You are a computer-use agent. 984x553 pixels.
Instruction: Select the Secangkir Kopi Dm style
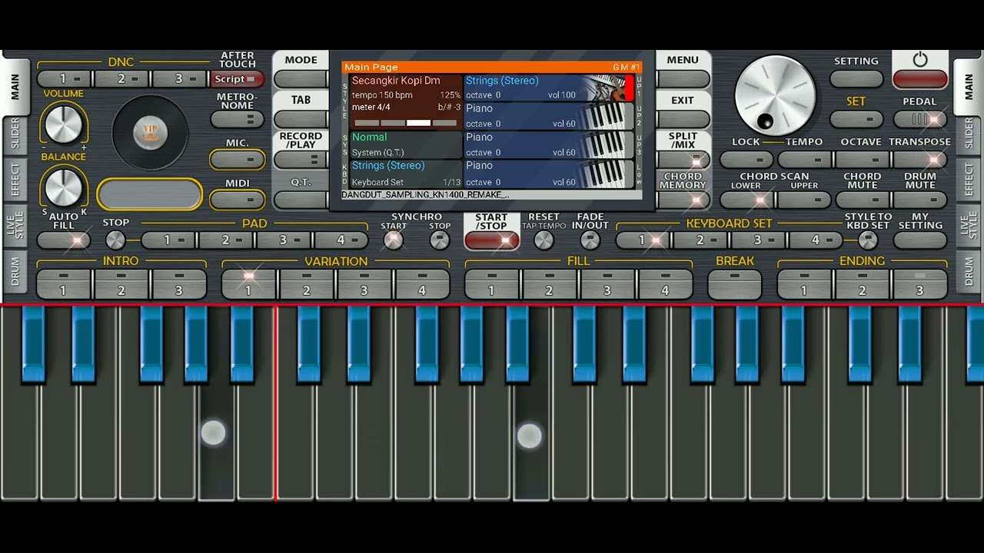tap(406, 102)
